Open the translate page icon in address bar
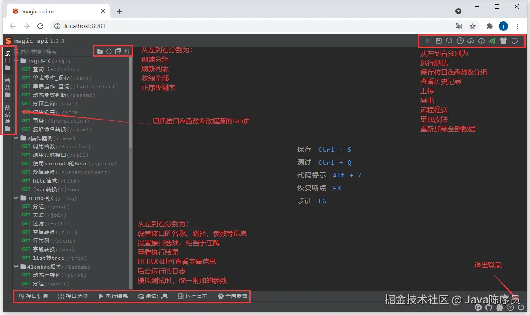This screenshot has width=530, height=315. point(459,26)
